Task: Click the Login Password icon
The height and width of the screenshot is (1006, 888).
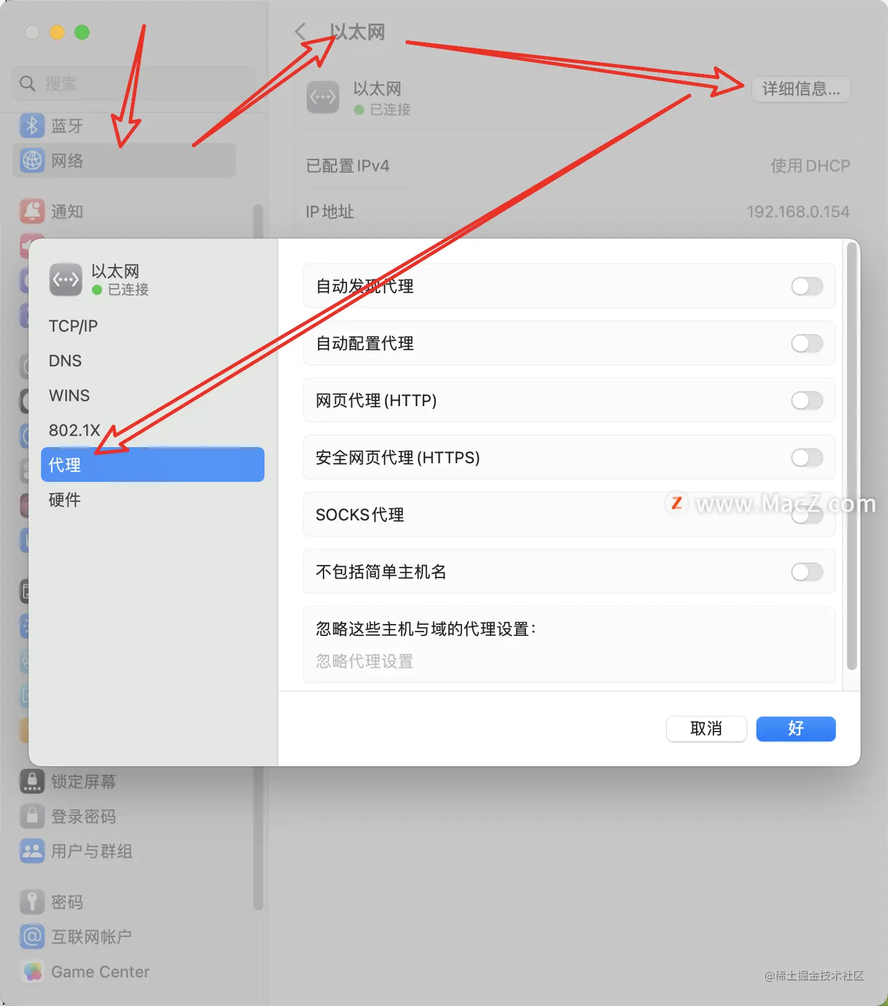Action: pyautogui.click(x=32, y=816)
